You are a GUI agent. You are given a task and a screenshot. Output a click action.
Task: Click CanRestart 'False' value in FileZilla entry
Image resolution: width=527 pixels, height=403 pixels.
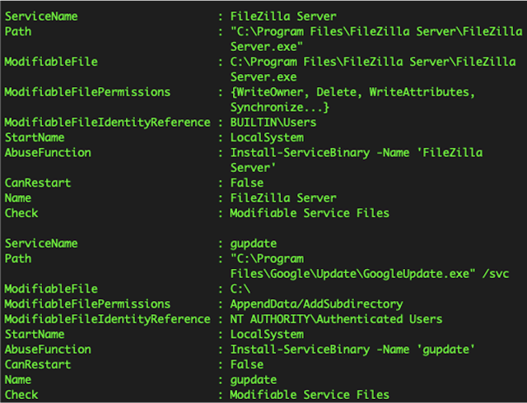(247, 183)
